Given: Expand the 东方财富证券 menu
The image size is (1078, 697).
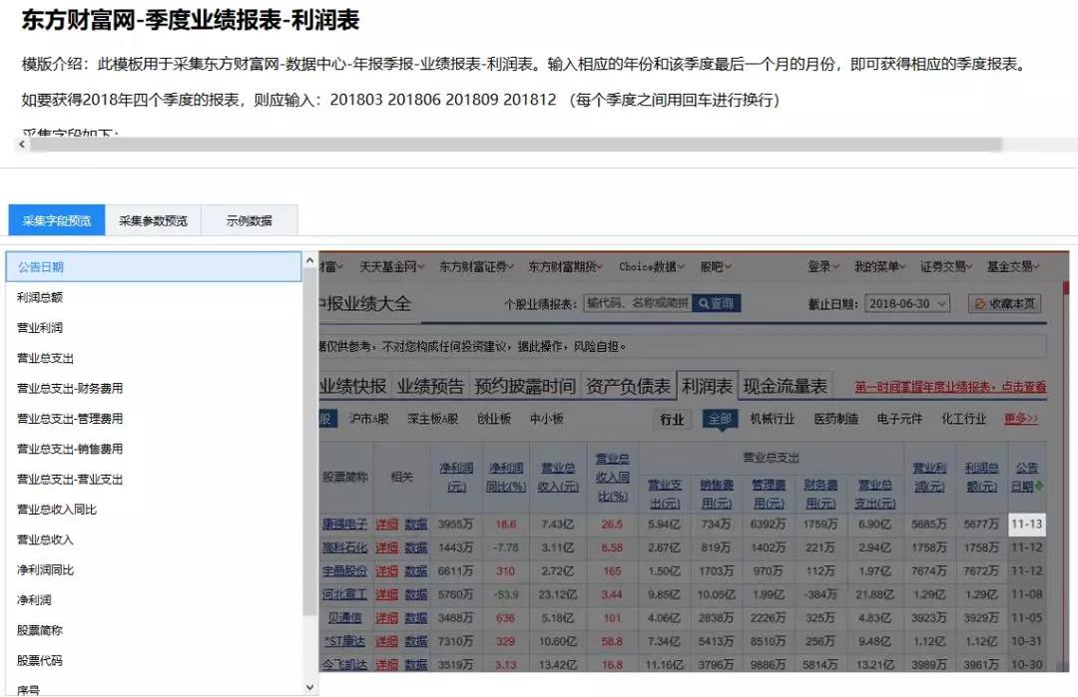Looking at the screenshot, I should (476, 266).
